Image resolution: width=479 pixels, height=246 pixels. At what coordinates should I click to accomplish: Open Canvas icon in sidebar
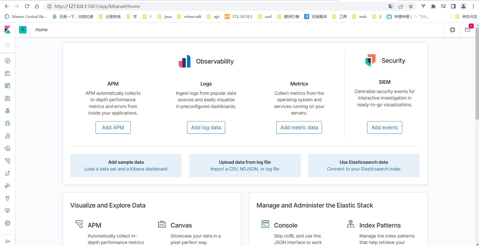(x=8, y=98)
